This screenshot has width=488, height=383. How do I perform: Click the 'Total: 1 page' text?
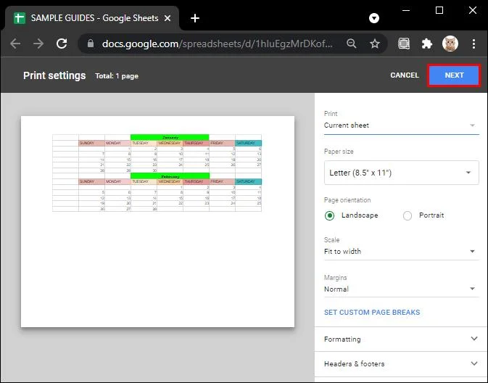coord(117,76)
